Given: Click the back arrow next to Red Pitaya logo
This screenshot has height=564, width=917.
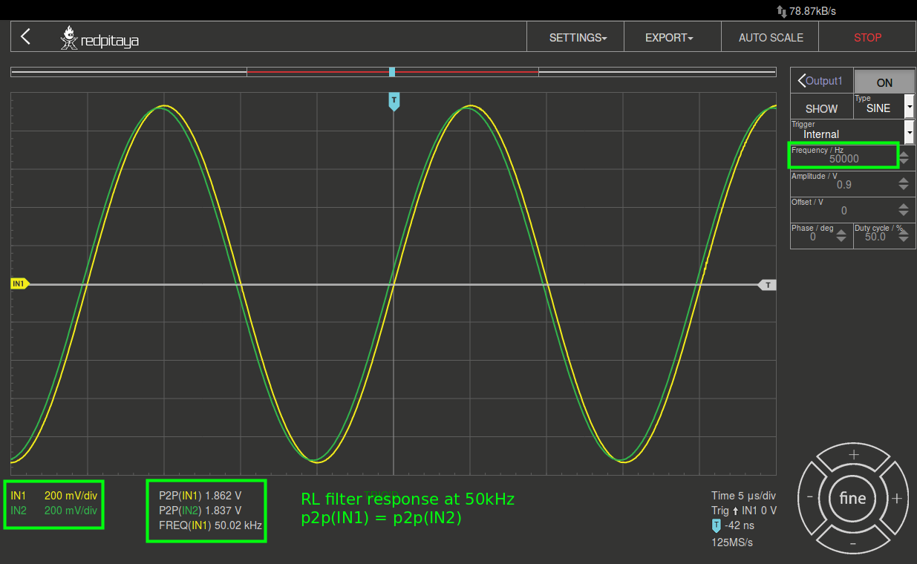Looking at the screenshot, I should click(x=26, y=36).
